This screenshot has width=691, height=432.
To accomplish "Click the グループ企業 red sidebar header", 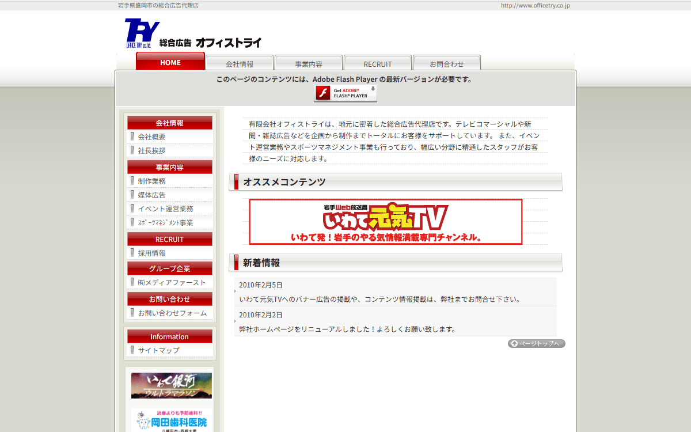I will (170, 268).
